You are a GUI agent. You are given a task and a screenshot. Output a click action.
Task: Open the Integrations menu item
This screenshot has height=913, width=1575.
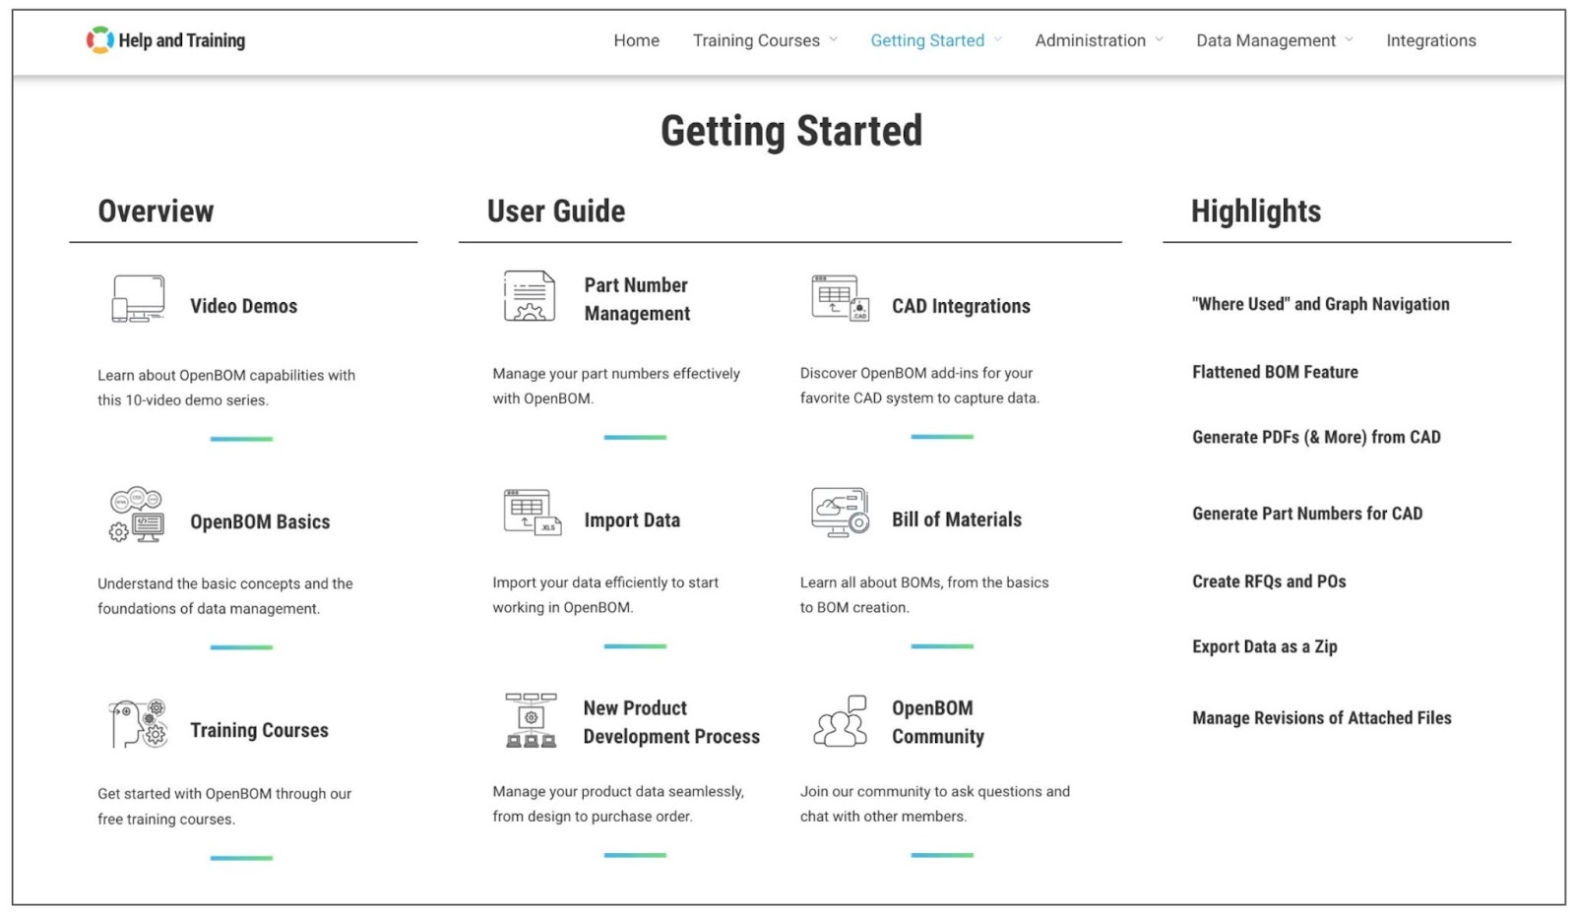[1431, 40]
